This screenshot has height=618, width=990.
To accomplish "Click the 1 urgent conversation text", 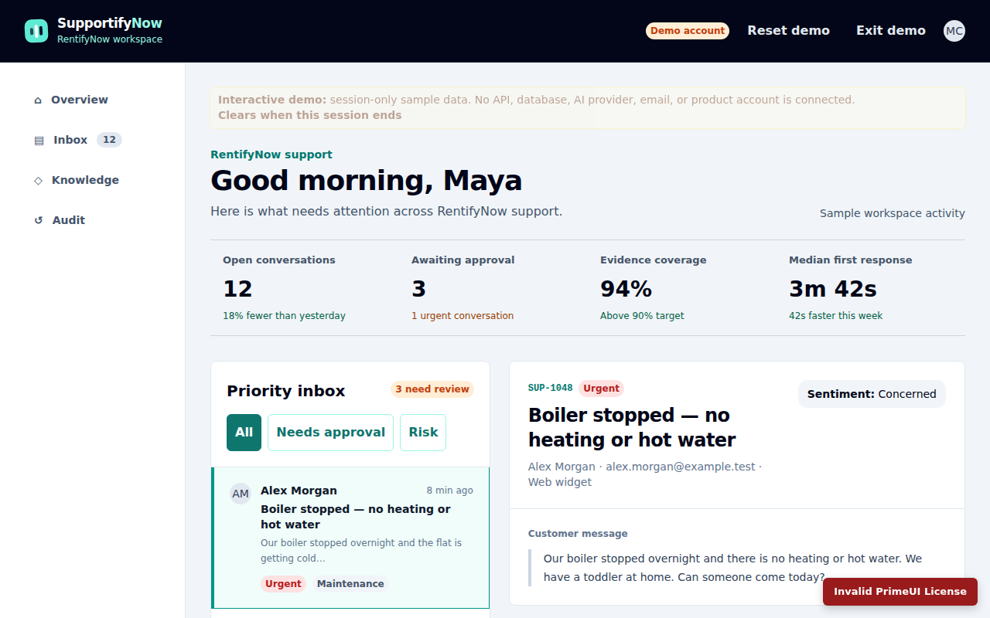I will [x=463, y=316].
